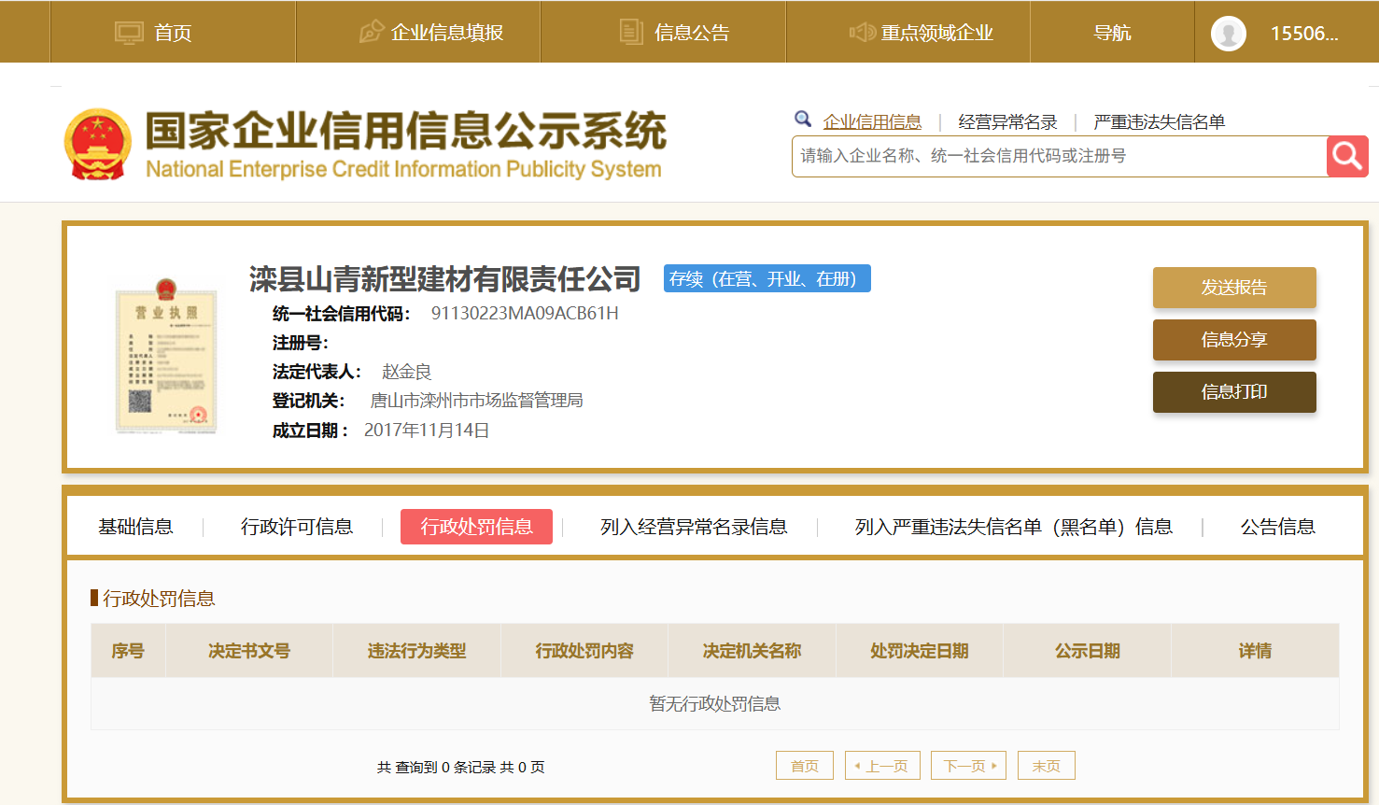
Task: Open the business license thumbnail image
Action: [166, 355]
